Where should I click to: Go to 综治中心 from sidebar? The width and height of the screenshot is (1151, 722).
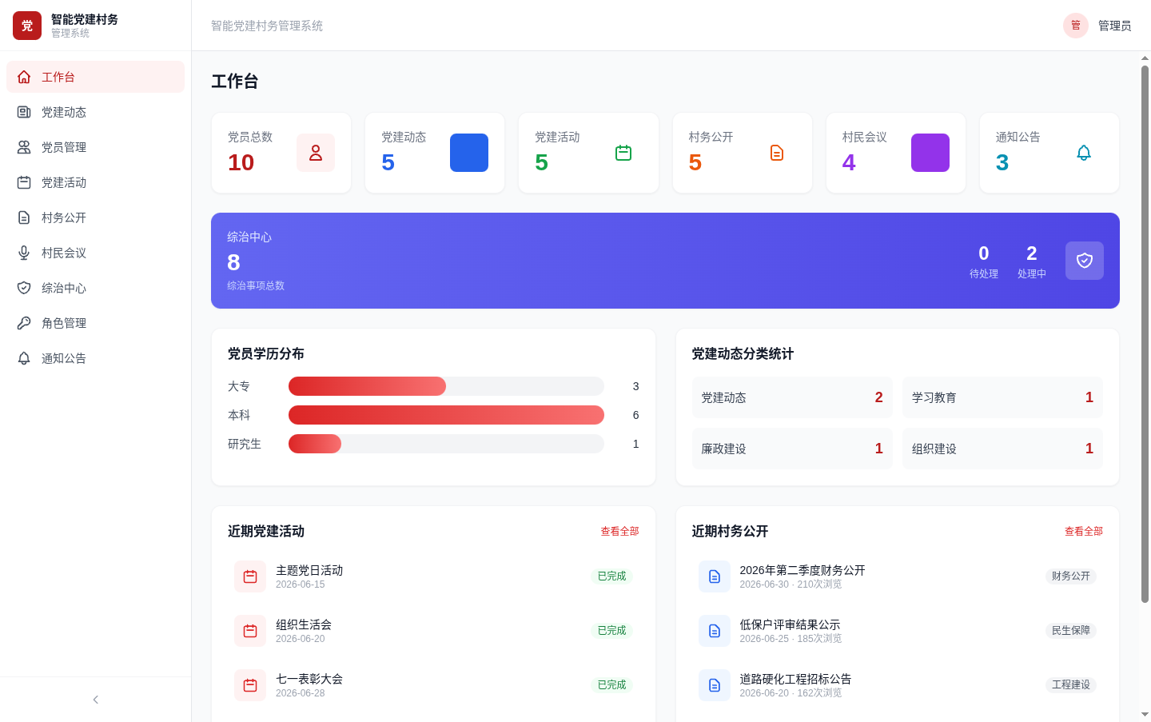(96, 288)
